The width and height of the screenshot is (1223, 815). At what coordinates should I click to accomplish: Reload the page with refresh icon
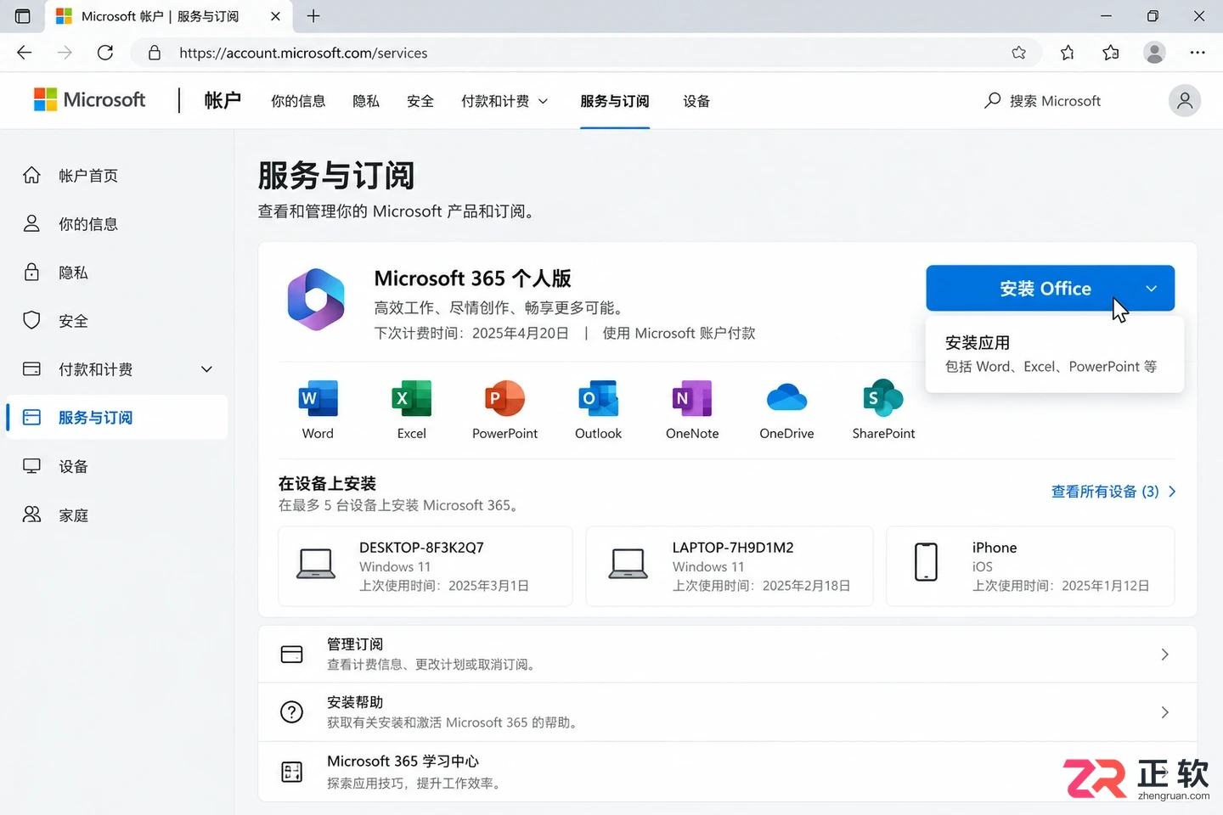(x=105, y=53)
